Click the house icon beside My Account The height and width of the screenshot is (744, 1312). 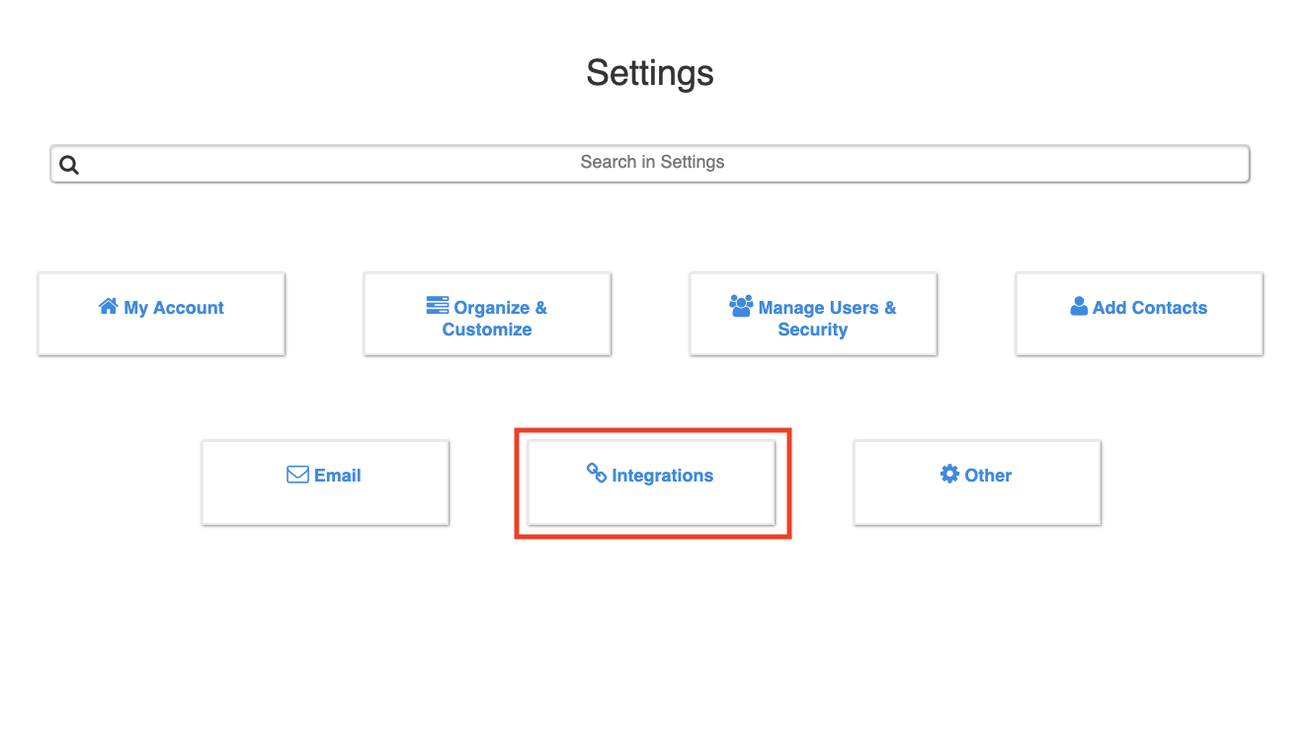coord(109,306)
